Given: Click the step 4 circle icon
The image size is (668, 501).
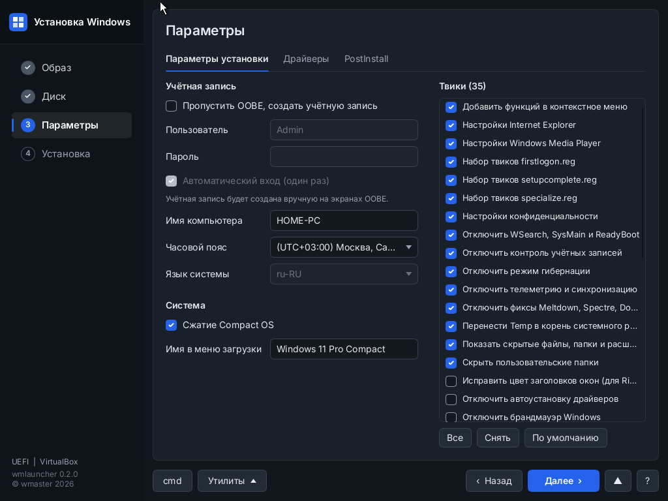Looking at the screenshot, I should coord(27,154).
